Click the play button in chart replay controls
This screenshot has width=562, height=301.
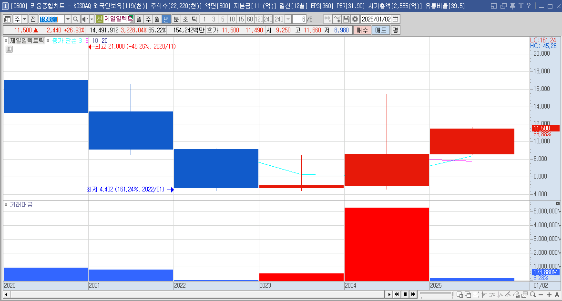click(x=389, y=294)
